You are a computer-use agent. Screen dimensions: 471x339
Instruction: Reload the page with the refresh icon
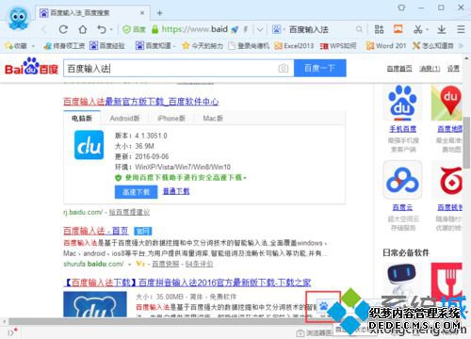(63, 29)
